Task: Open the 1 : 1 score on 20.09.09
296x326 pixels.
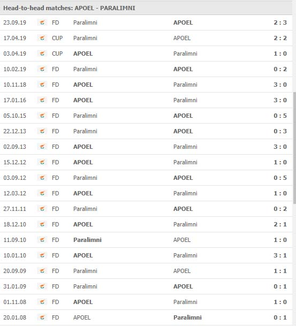Action: coord(280,271)
